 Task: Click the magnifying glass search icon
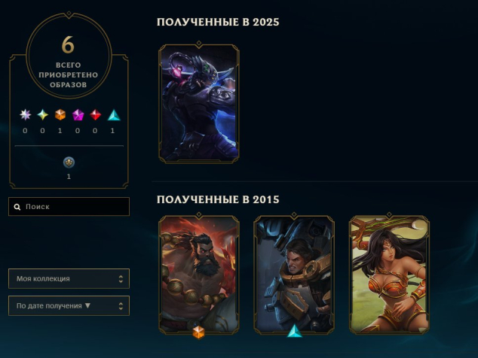pyautogui.click(x=17, y=207)
